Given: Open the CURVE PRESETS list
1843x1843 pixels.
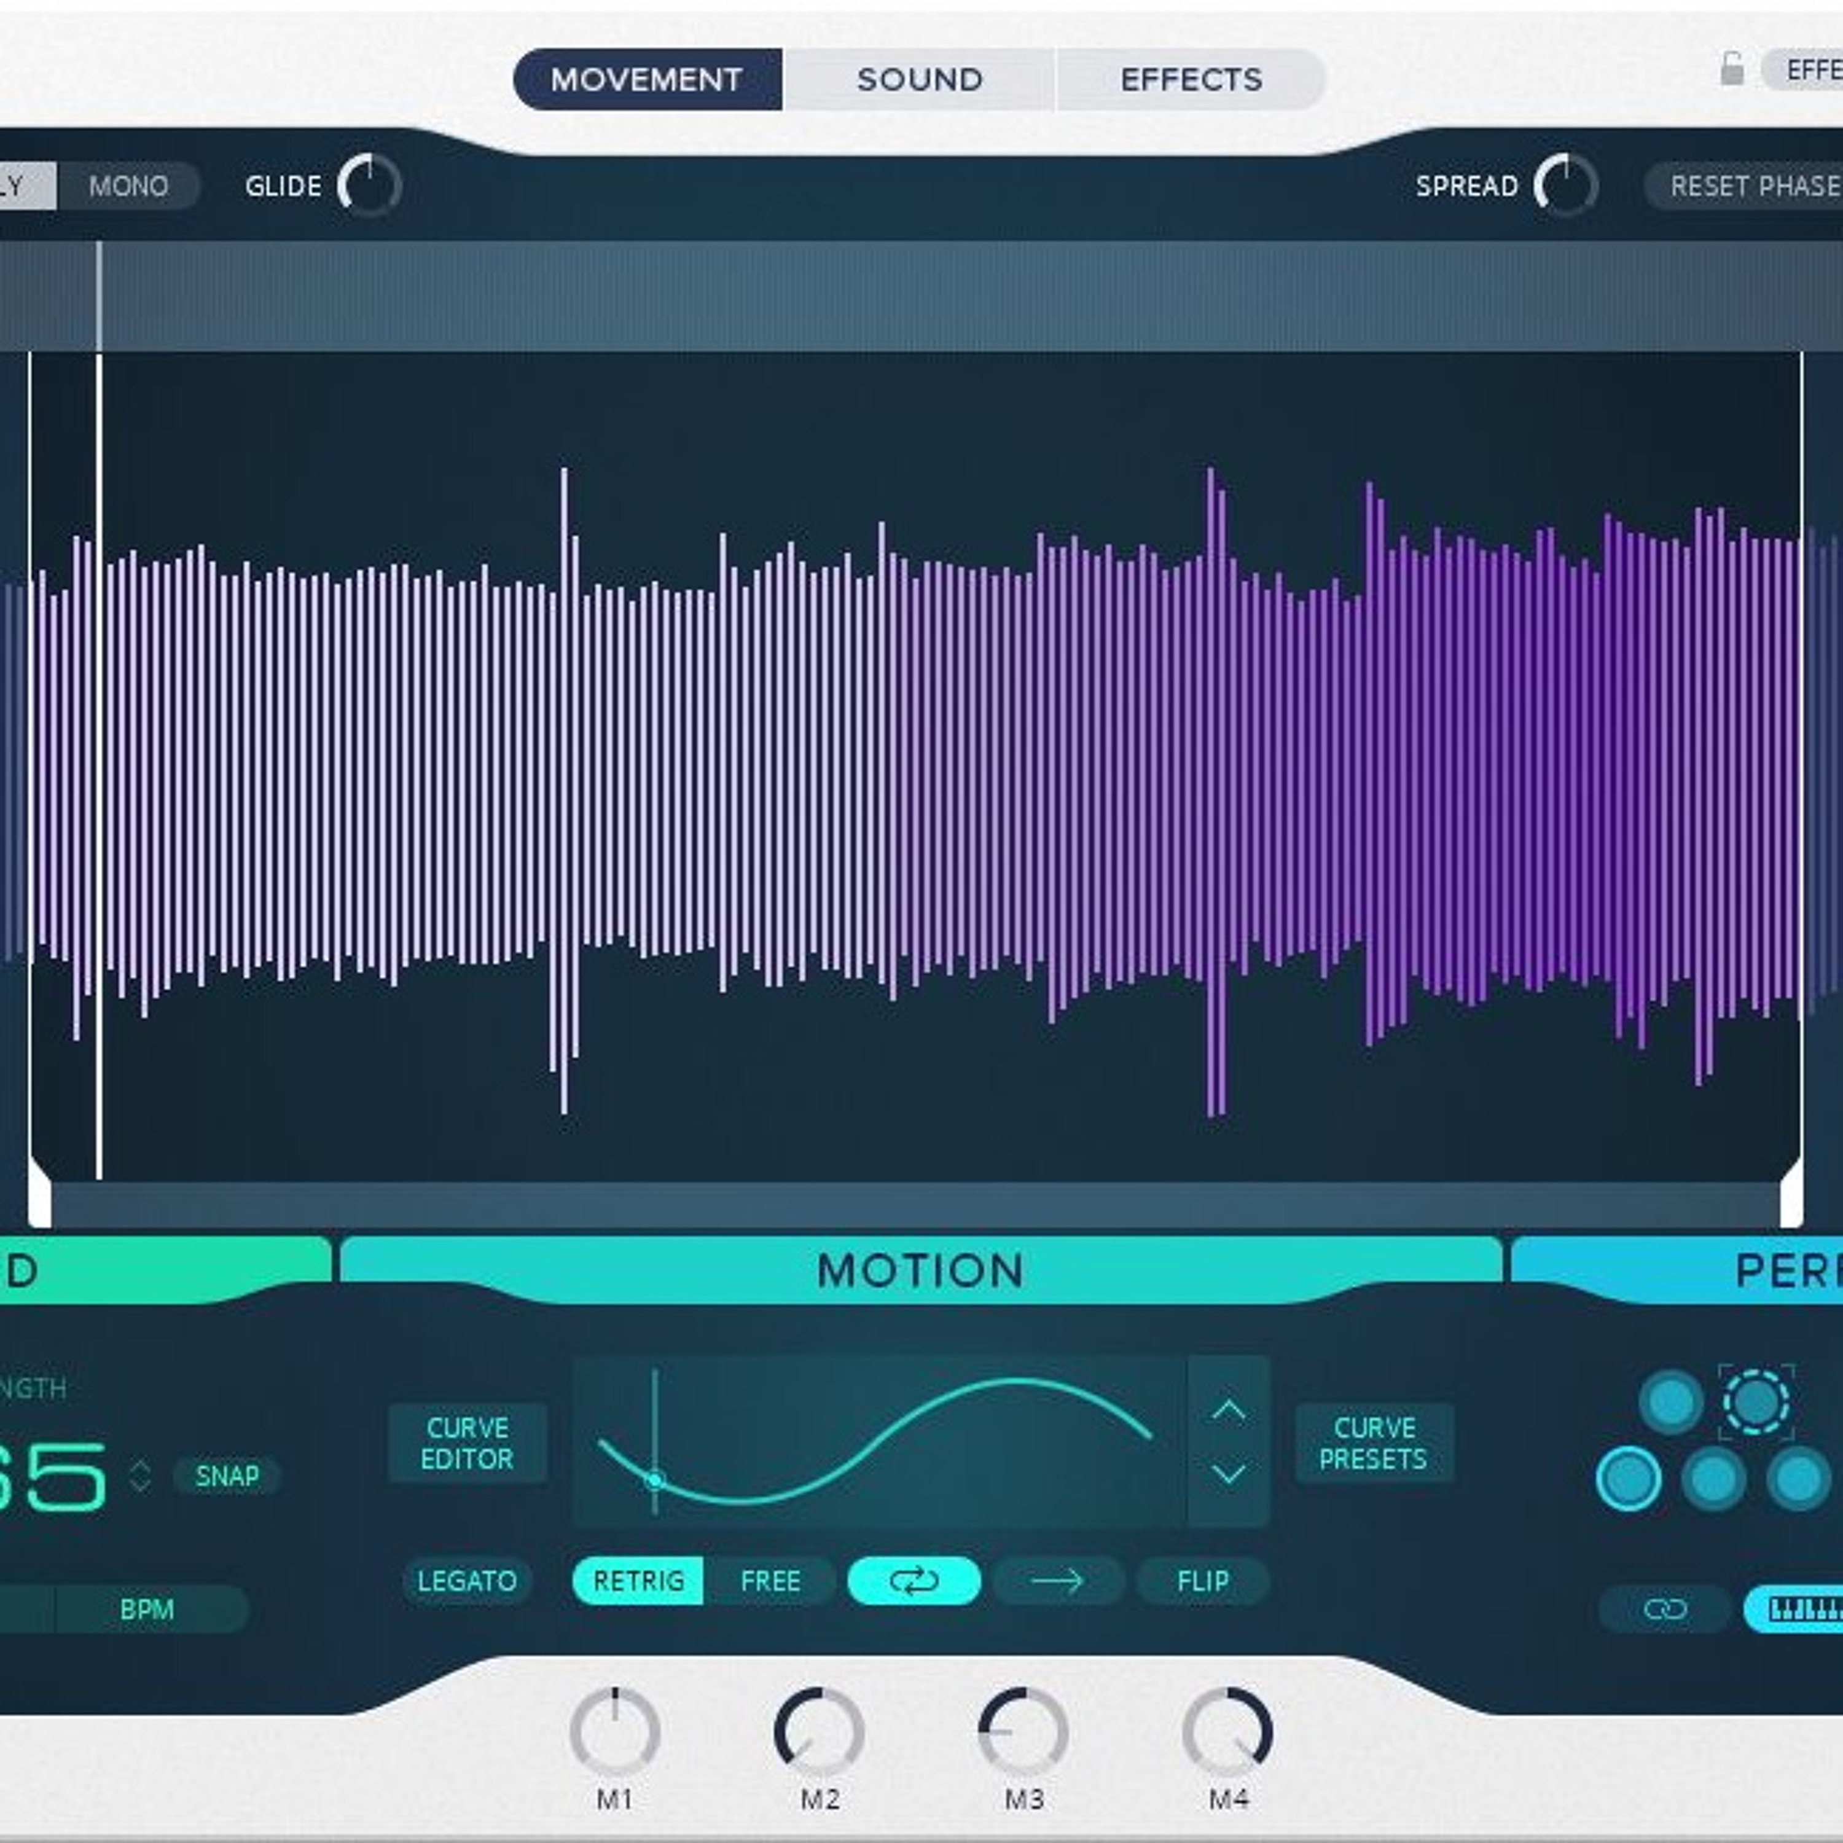Looking at the screenshot, I should coord(1372,1442).
